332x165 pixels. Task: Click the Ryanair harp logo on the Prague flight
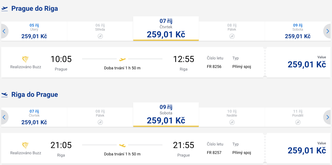25,59
